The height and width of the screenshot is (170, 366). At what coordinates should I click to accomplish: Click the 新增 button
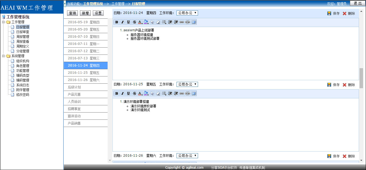pyautogui.click(x=85, y=13)
